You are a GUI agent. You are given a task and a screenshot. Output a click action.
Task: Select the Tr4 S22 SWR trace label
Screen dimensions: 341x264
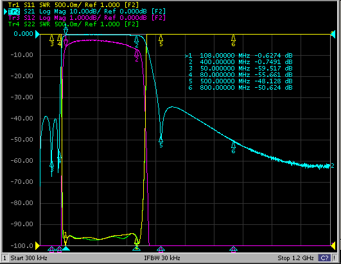tap(73, 24)
